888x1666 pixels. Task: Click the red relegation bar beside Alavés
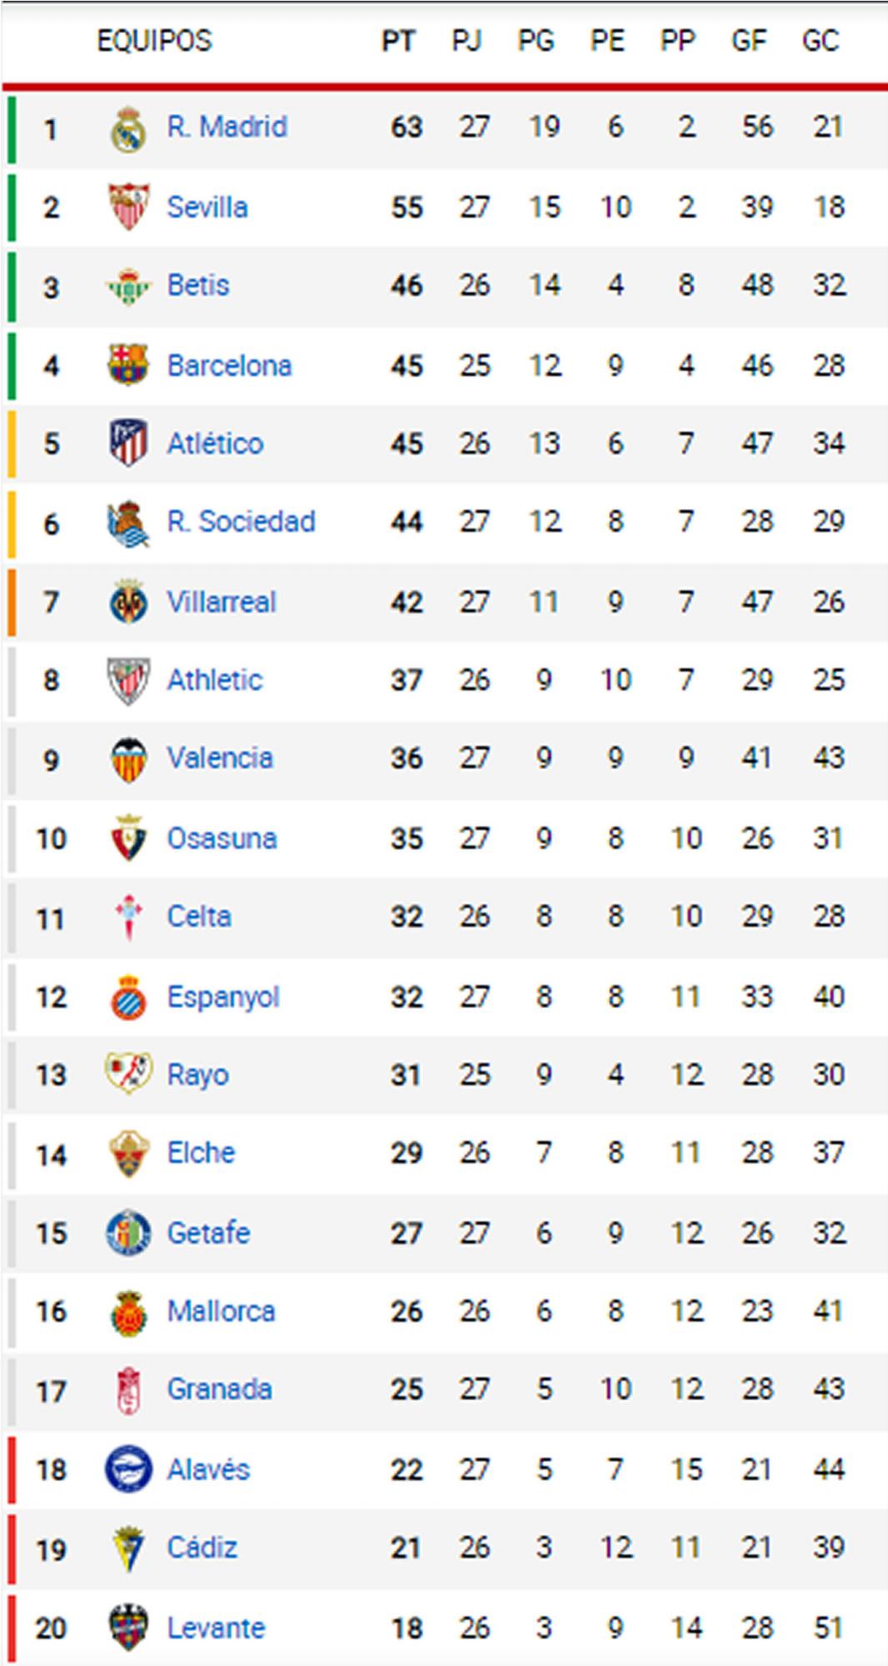coord(11,1469)
